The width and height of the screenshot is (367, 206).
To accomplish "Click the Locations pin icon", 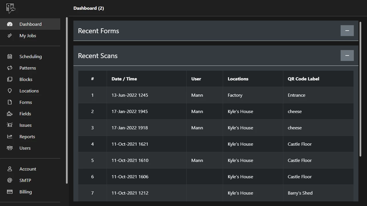I will 10,91.
